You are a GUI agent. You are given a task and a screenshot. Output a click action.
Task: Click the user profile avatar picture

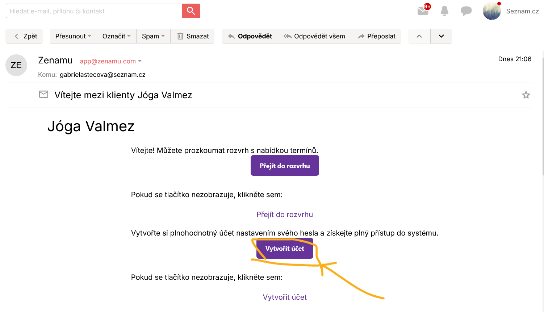491,11
